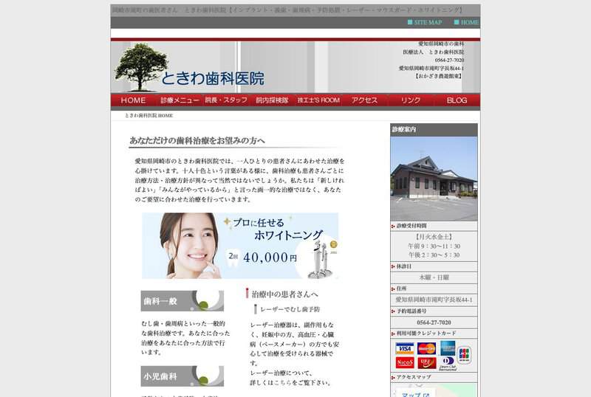Click the heading あなただけの歯科治療をお望みの方へ
This screenshot has height=397, width=591.
pyautogui.click(x=197, y=141)
